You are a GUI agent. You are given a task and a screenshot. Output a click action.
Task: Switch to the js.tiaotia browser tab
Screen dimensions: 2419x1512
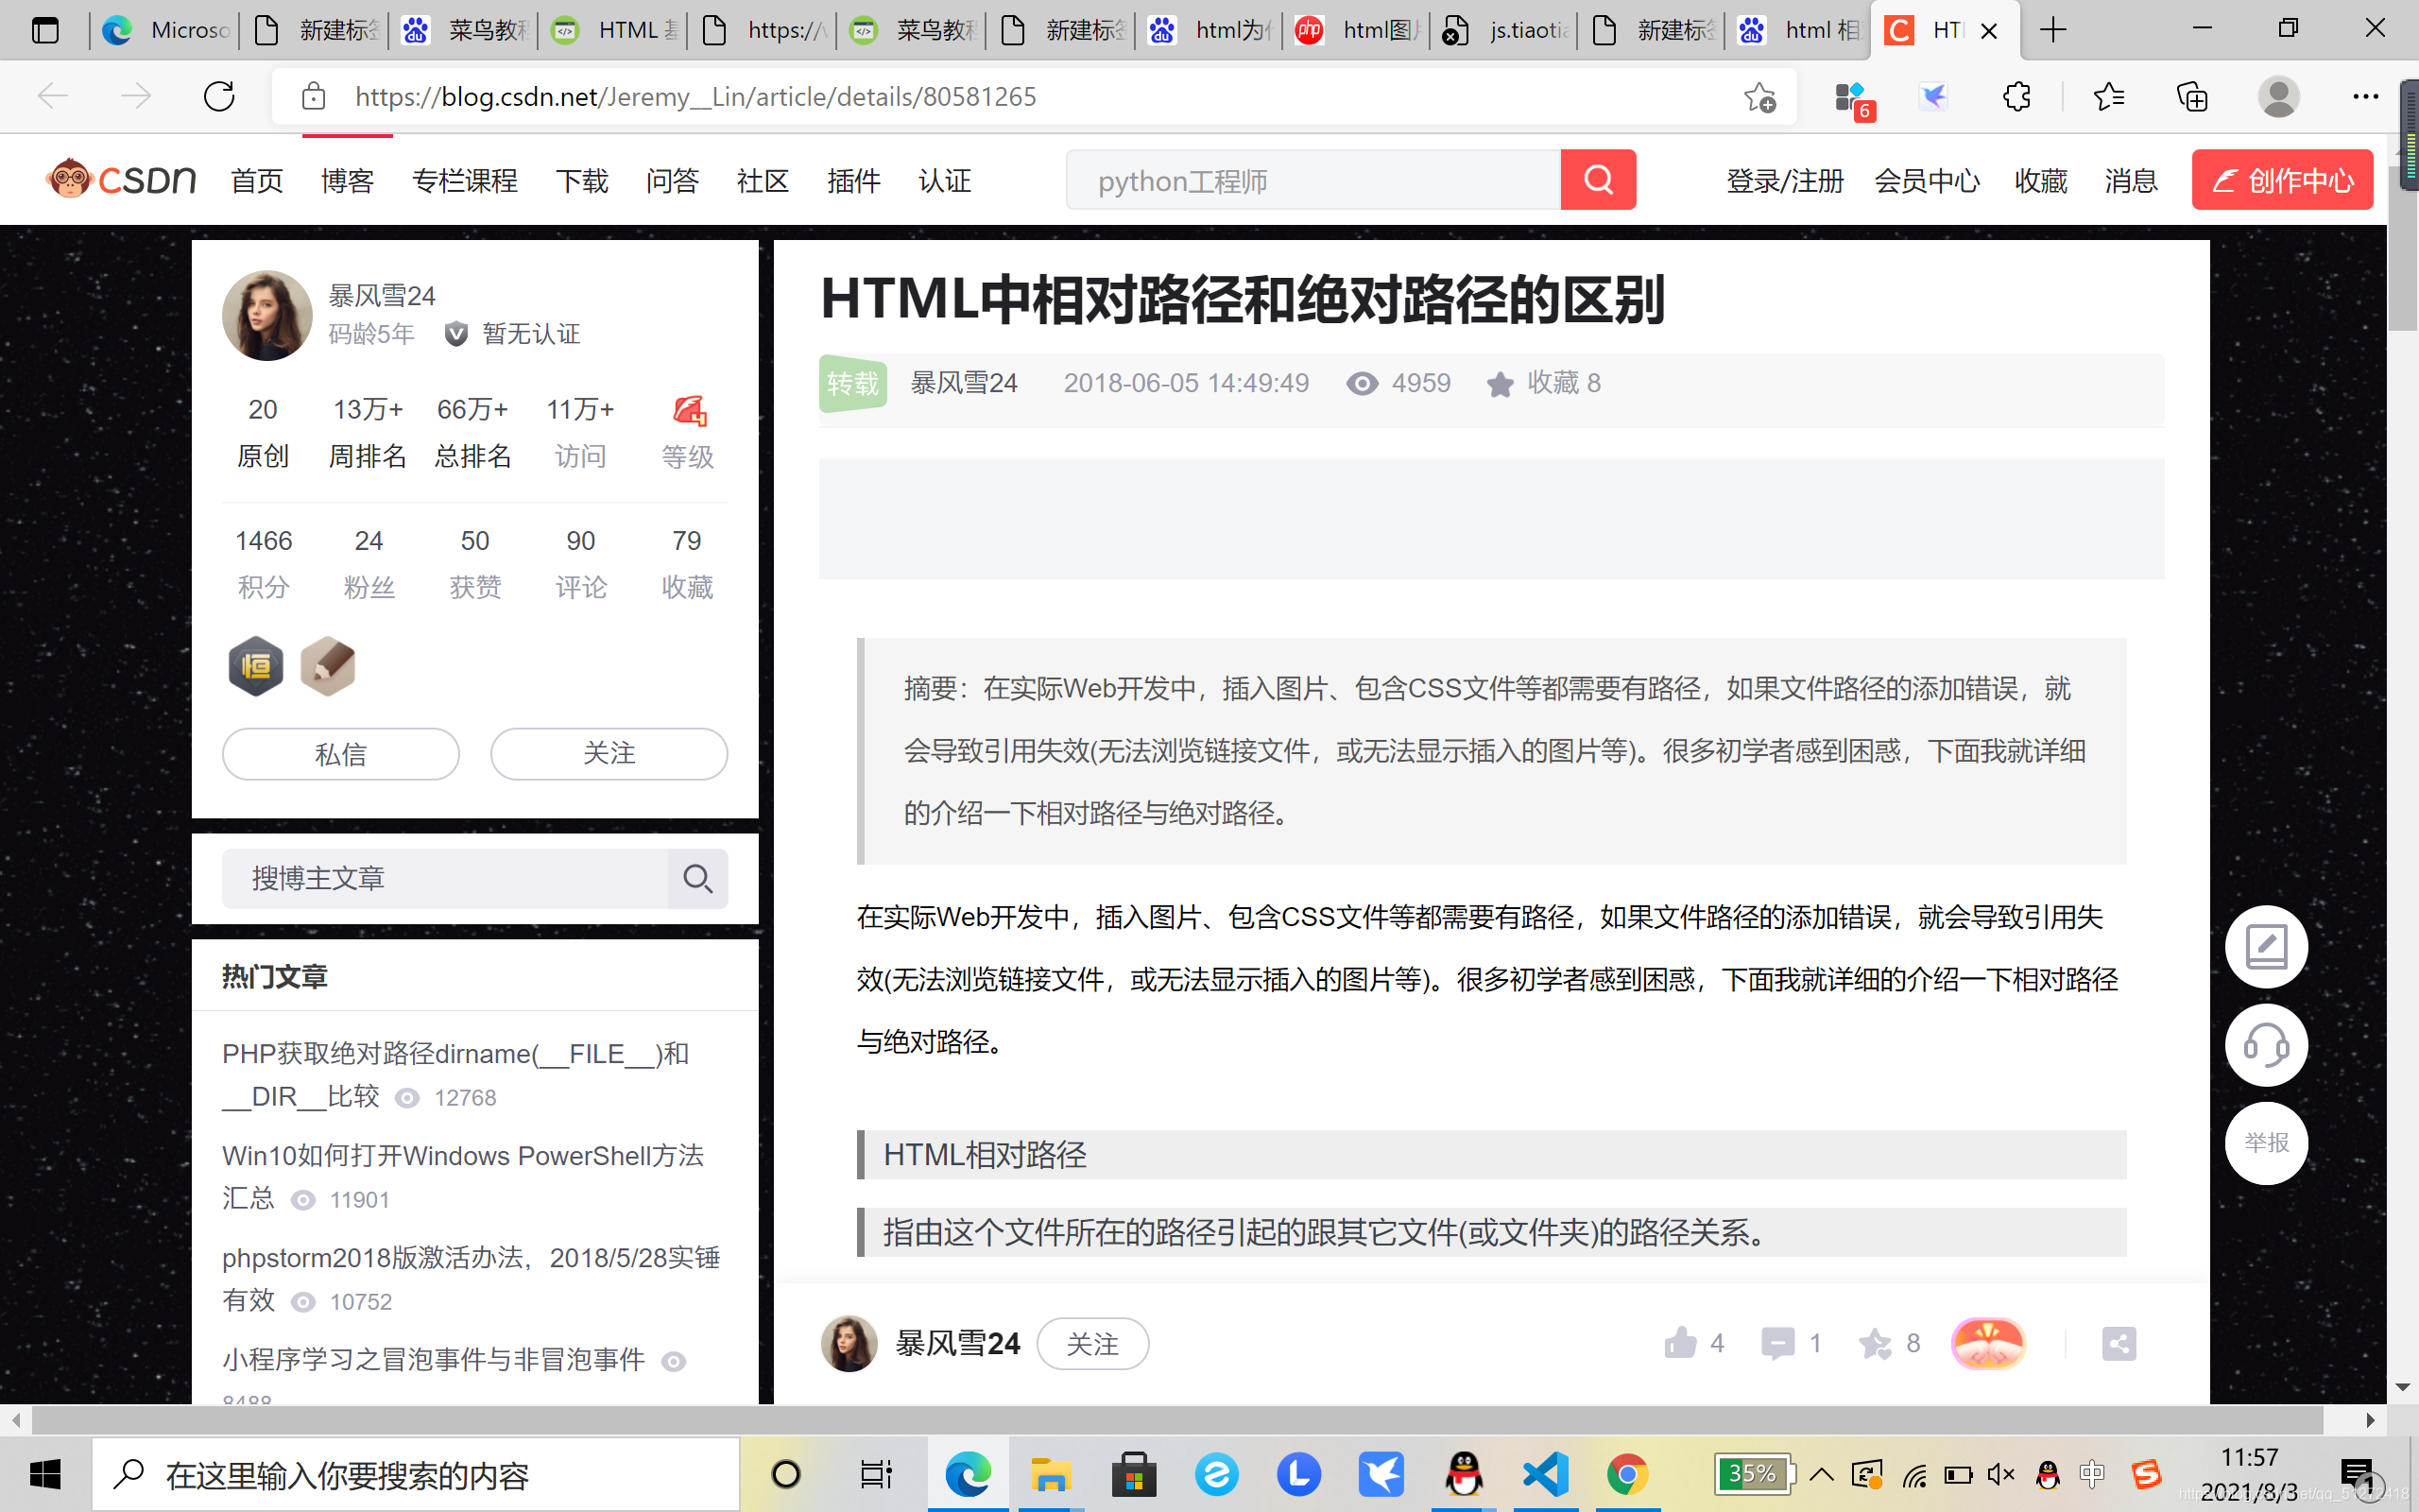pos(1504,30)
